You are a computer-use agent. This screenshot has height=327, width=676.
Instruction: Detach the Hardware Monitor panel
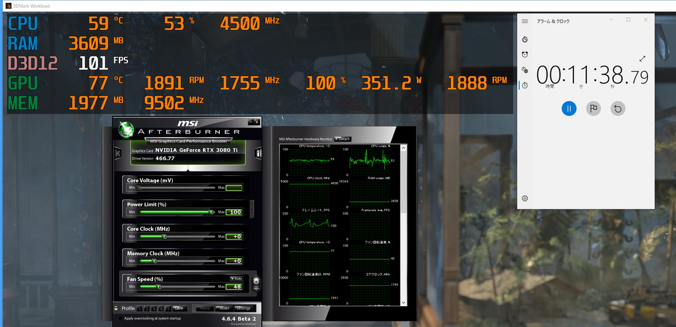(343, 139)
